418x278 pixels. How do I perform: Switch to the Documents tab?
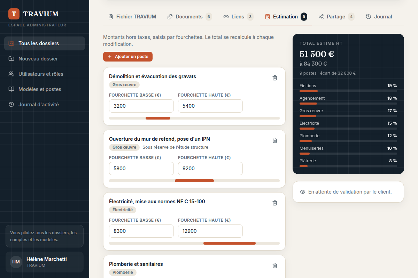(189, 17)
